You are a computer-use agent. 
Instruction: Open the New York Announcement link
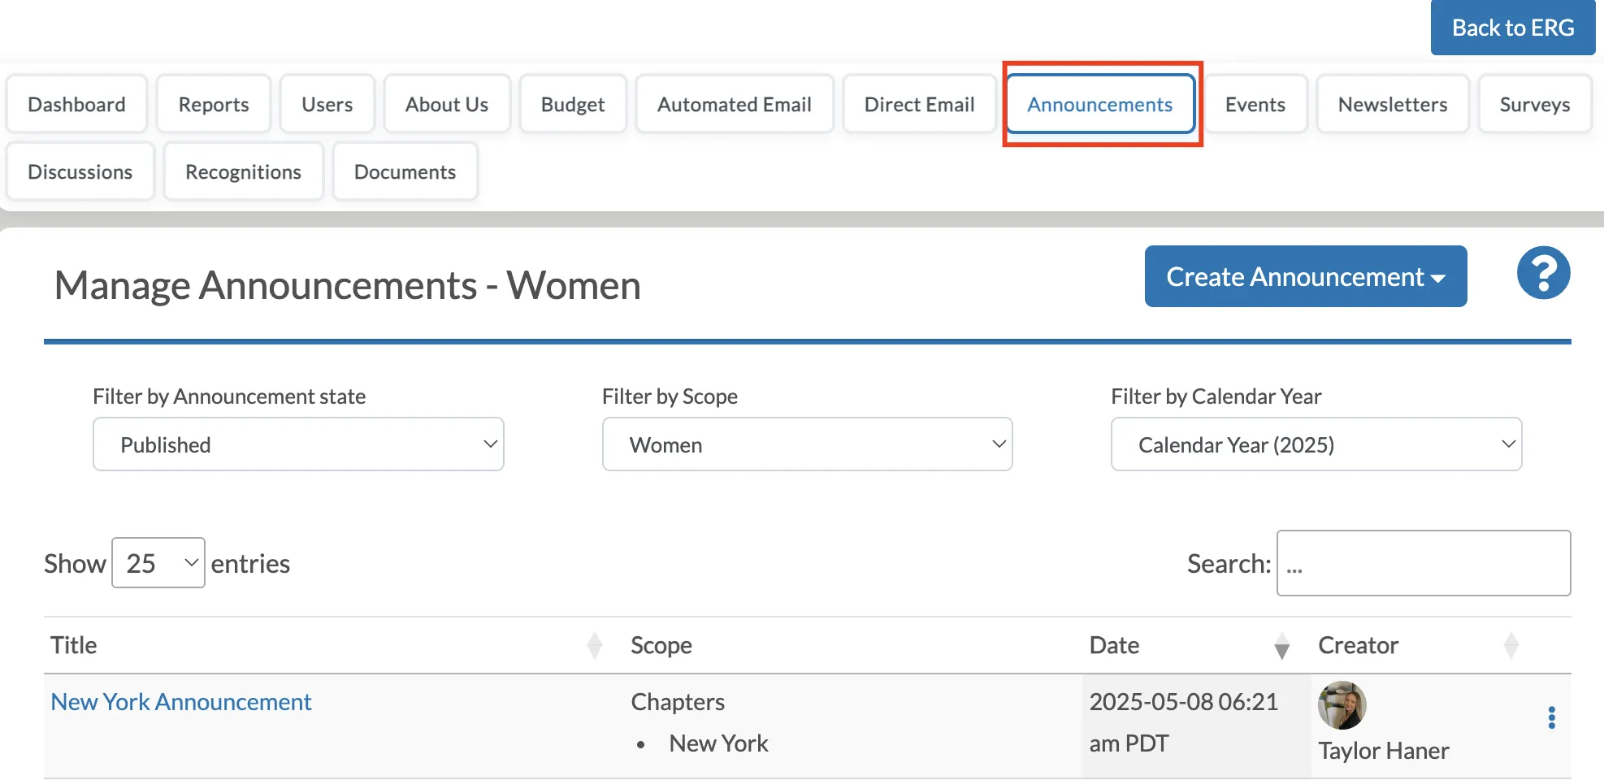181,701
